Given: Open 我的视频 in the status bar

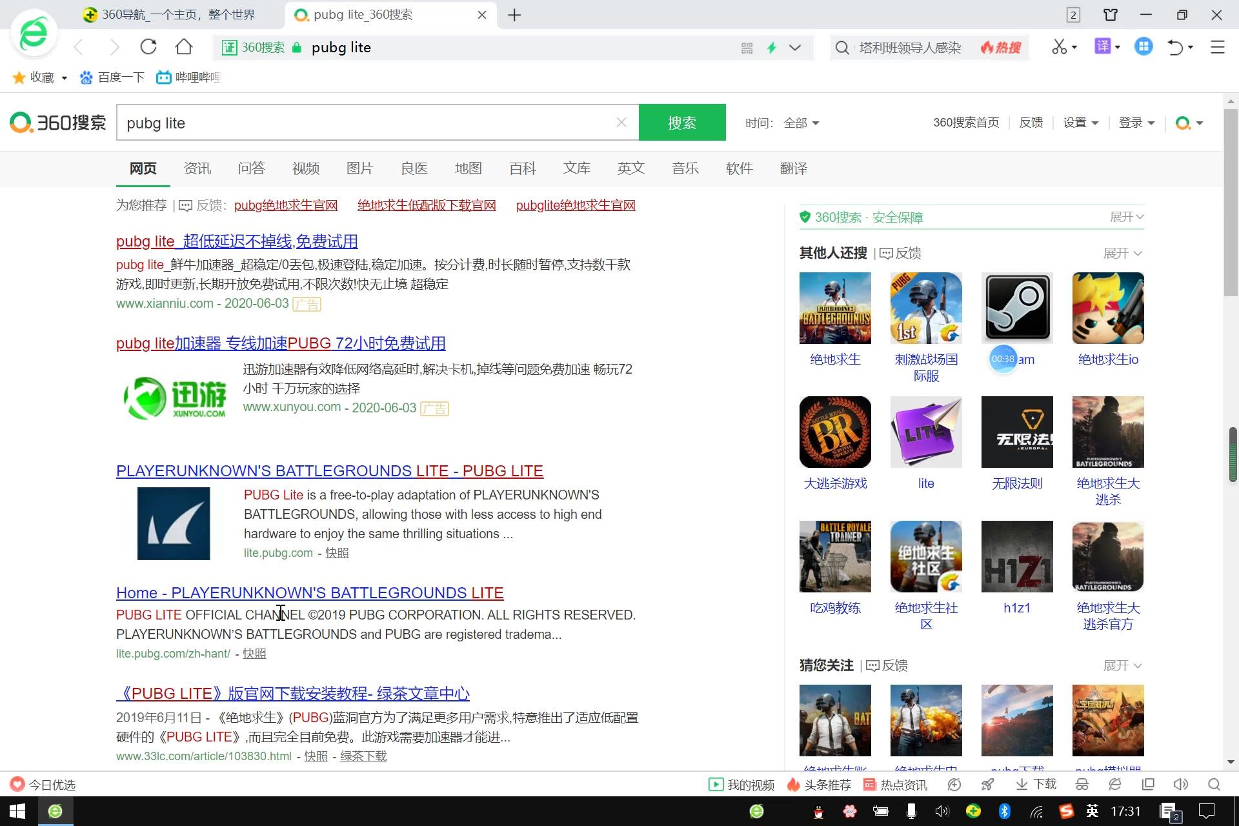Looking at the screenshot, I should click(741, 785).
